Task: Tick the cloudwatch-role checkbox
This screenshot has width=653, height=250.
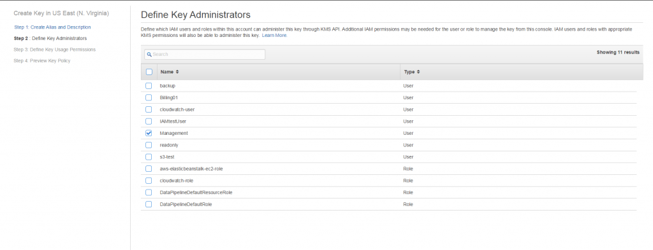Action: (149, 181)
